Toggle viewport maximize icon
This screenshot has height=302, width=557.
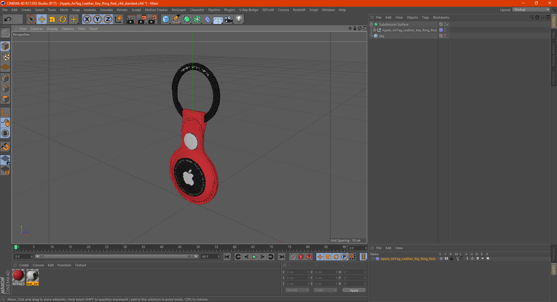365,28
